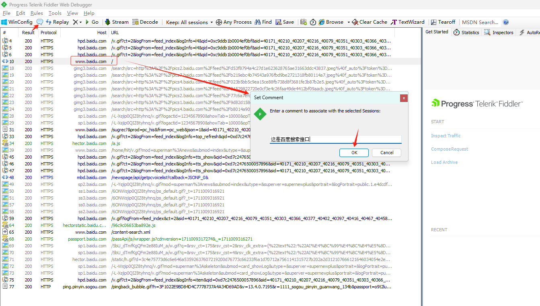The width and height of the screenshot is (540, 306).
Task: Click the comment speech-bubble toolbar icon
Action: [40, 22]
